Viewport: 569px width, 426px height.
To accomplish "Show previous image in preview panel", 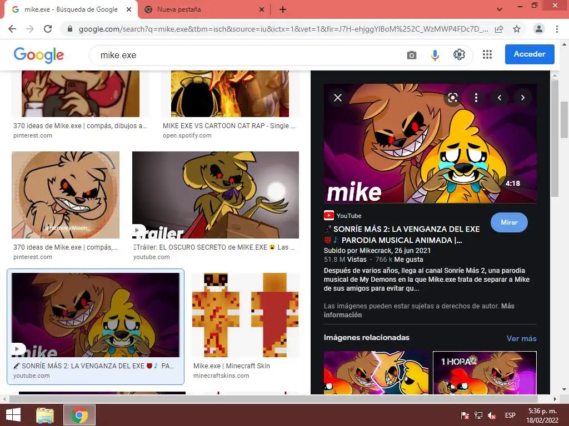I will (x=500, y=98).
